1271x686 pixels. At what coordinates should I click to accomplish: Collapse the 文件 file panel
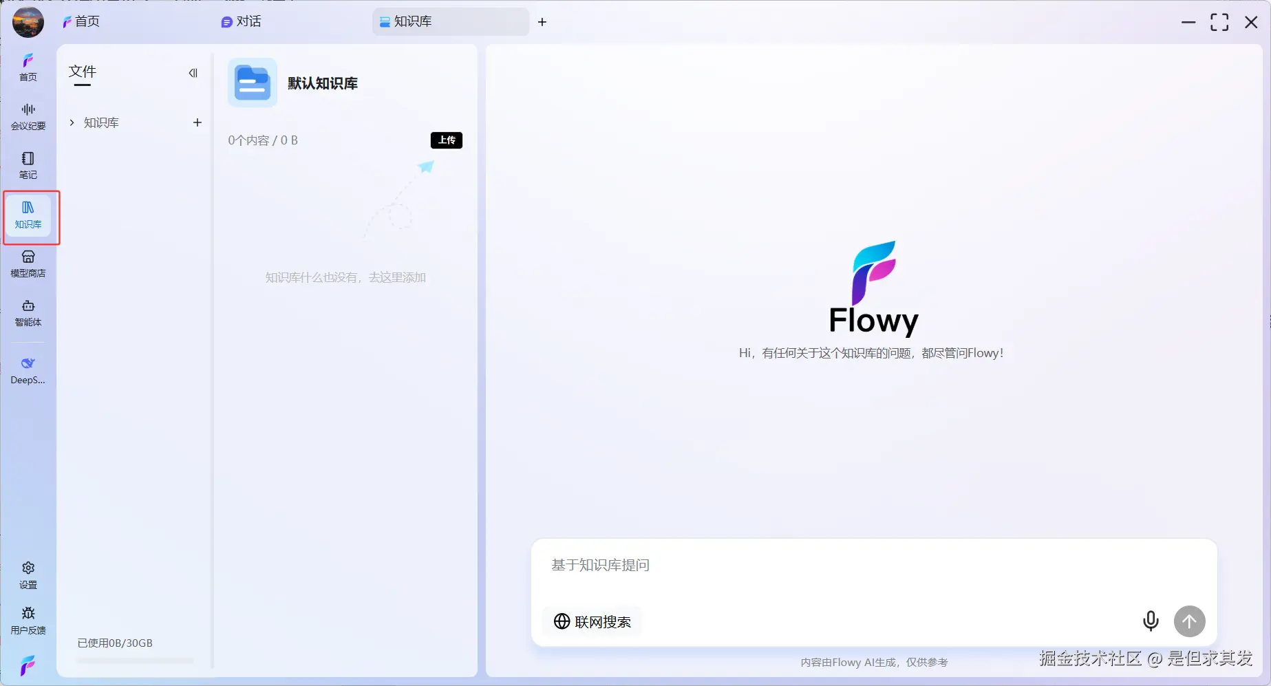[193, 72]
